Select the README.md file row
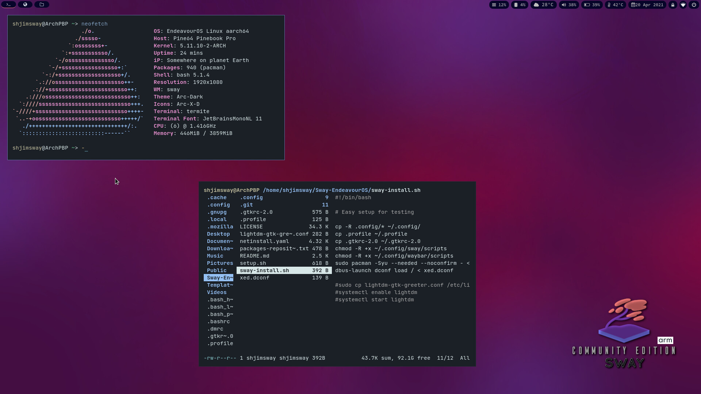Screen dimensions: 701x394 (284, 256)
